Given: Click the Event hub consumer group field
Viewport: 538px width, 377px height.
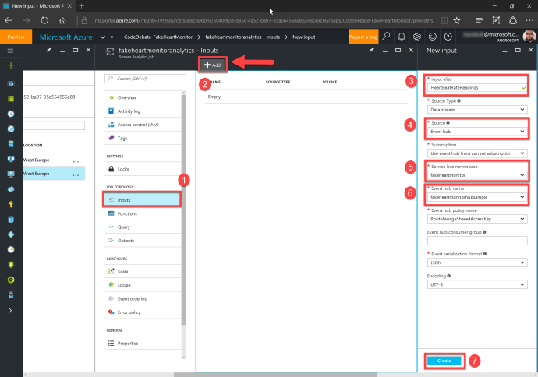Looking at the screenshot, I should (x=477, y=241).
